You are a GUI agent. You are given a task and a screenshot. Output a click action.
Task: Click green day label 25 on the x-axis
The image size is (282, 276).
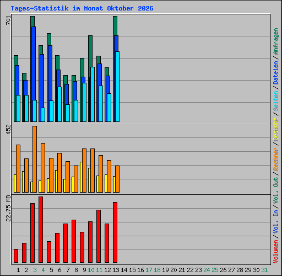215,270
